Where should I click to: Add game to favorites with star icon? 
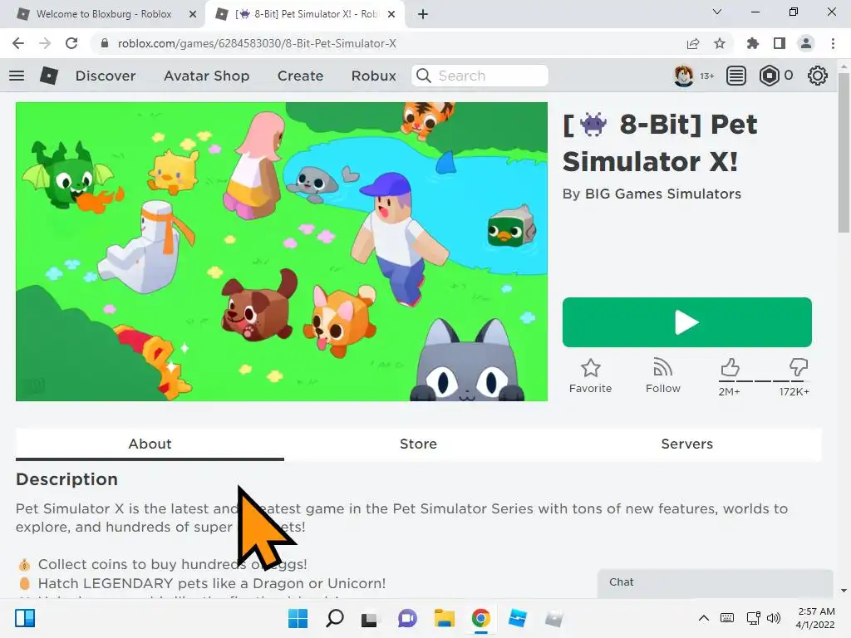(591, 375)
